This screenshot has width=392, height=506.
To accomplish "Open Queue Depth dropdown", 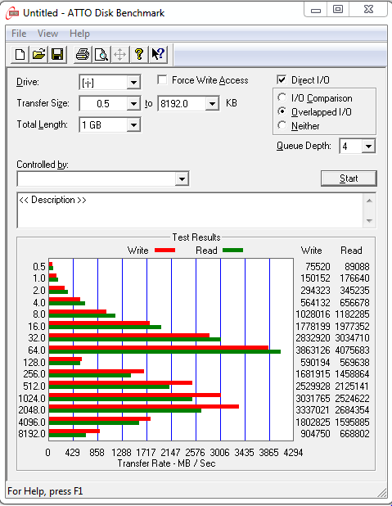I will pos(368,147).
